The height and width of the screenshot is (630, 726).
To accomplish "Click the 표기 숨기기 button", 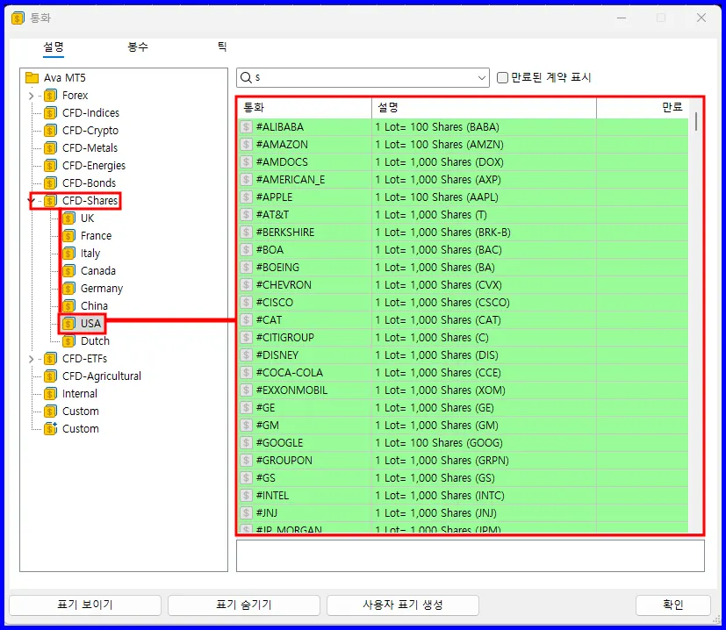I will [x=244, y=605].
